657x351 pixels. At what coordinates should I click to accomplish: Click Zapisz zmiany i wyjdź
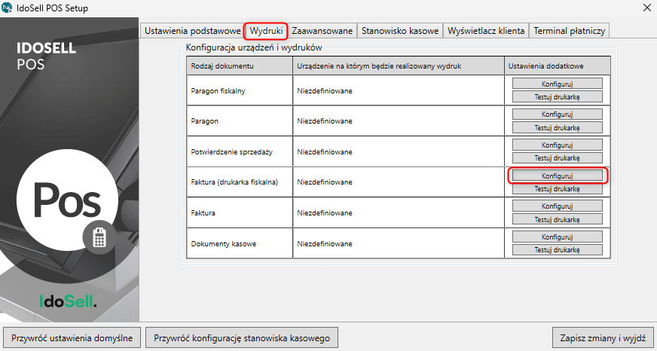(x=603, y=338)
